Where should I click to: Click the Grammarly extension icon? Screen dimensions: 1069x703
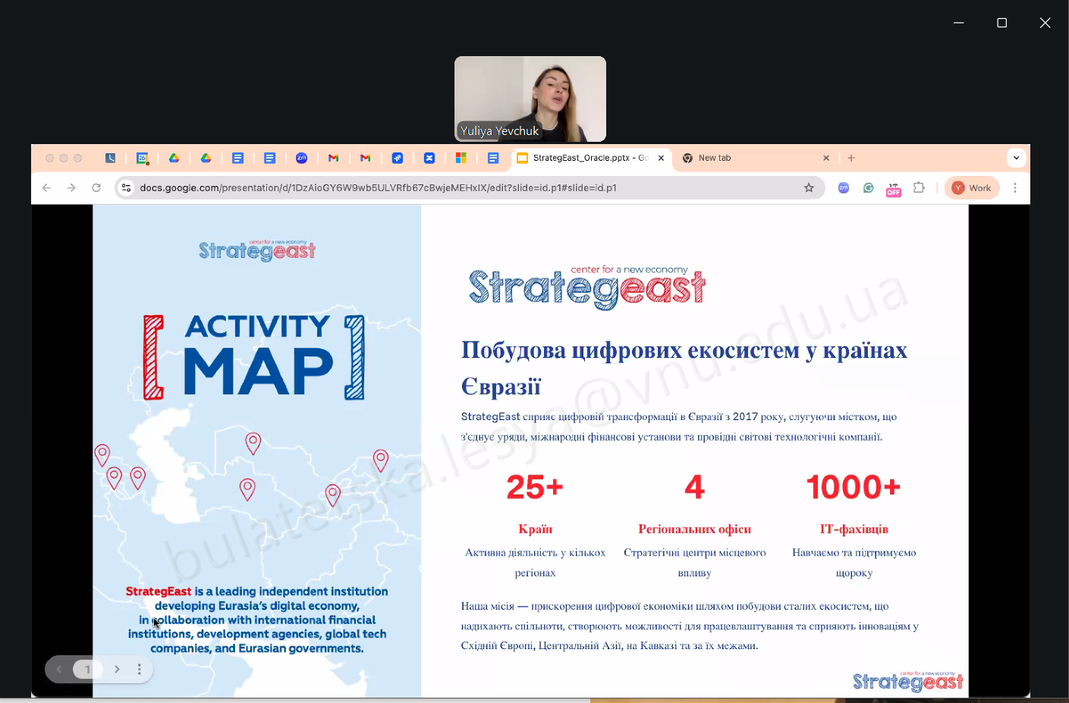(x=869, y=188)
